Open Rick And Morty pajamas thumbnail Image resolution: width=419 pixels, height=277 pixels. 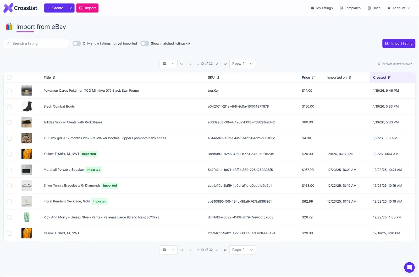point(27,217)
